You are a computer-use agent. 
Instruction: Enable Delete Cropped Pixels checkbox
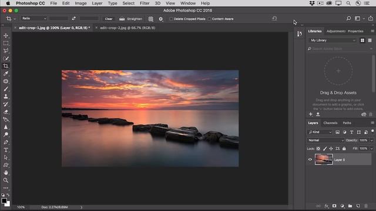click(171, 19)
